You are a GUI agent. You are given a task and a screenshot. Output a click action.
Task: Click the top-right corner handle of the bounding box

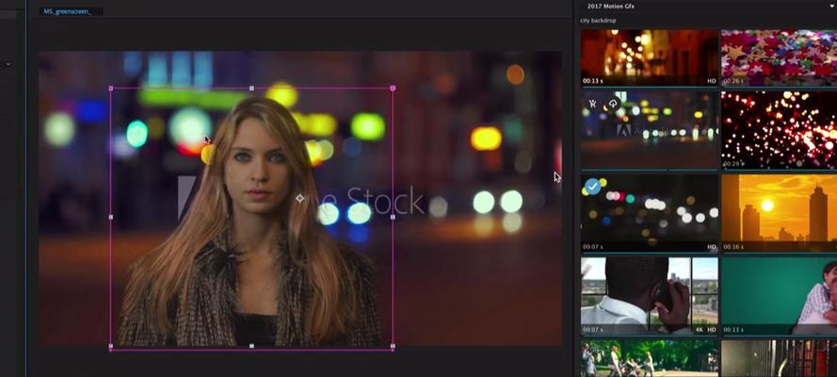click(x=393, y=88)
